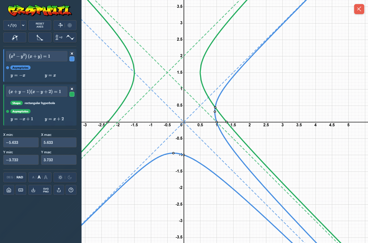Viewport: 368px width, 243px height.
Task: Remove the green equation with its X button
Action: [x=72, y=89]
